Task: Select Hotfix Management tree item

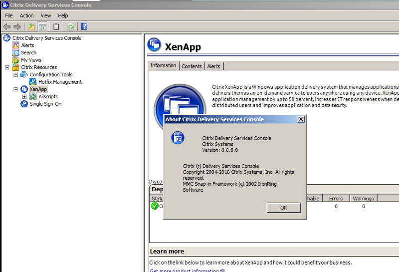Action: point(60,82)
